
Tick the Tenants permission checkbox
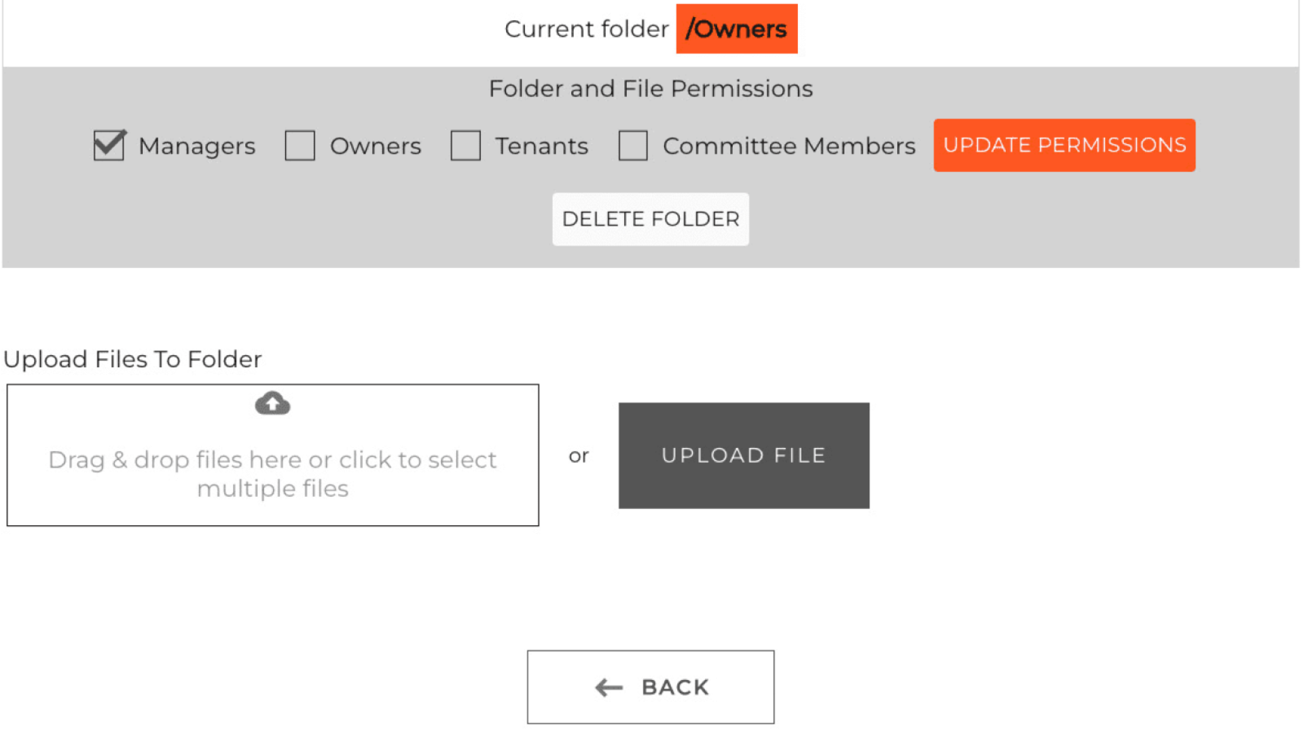coord(465,145)
